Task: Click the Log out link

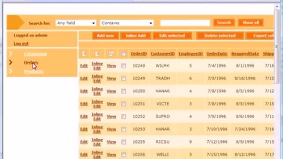Action: tap(21, 43)
